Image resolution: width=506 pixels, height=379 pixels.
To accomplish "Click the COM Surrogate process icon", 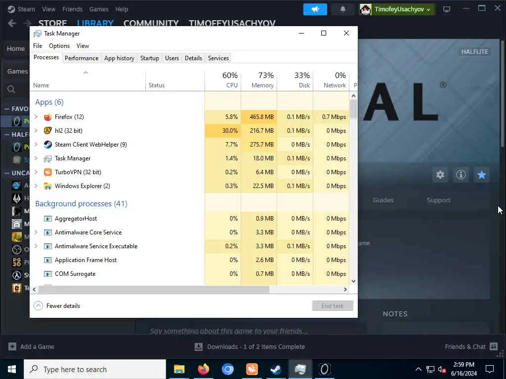I will point(48,274).
